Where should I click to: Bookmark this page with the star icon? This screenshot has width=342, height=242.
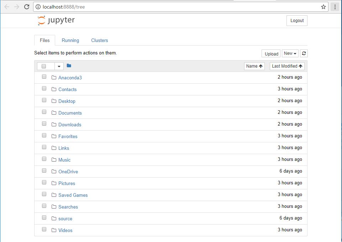pos(323,7)
